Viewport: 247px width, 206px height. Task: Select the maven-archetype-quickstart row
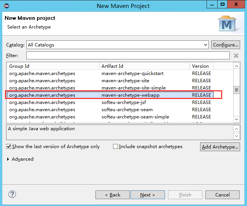pyautogui.click(x=110, y=73)
